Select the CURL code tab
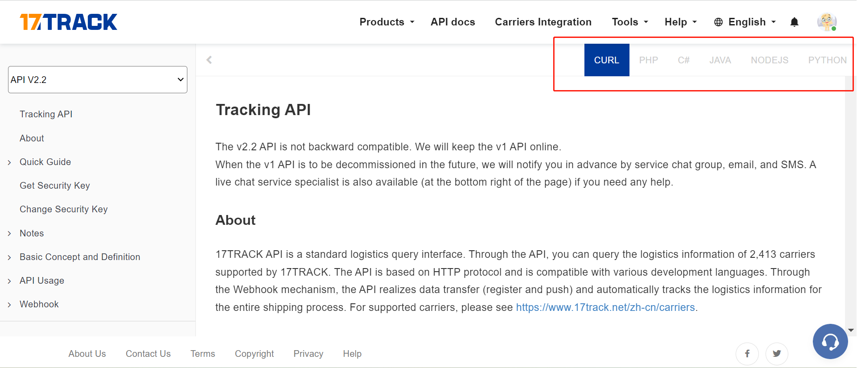Screen dimensions: 857x368 point(607,60)
